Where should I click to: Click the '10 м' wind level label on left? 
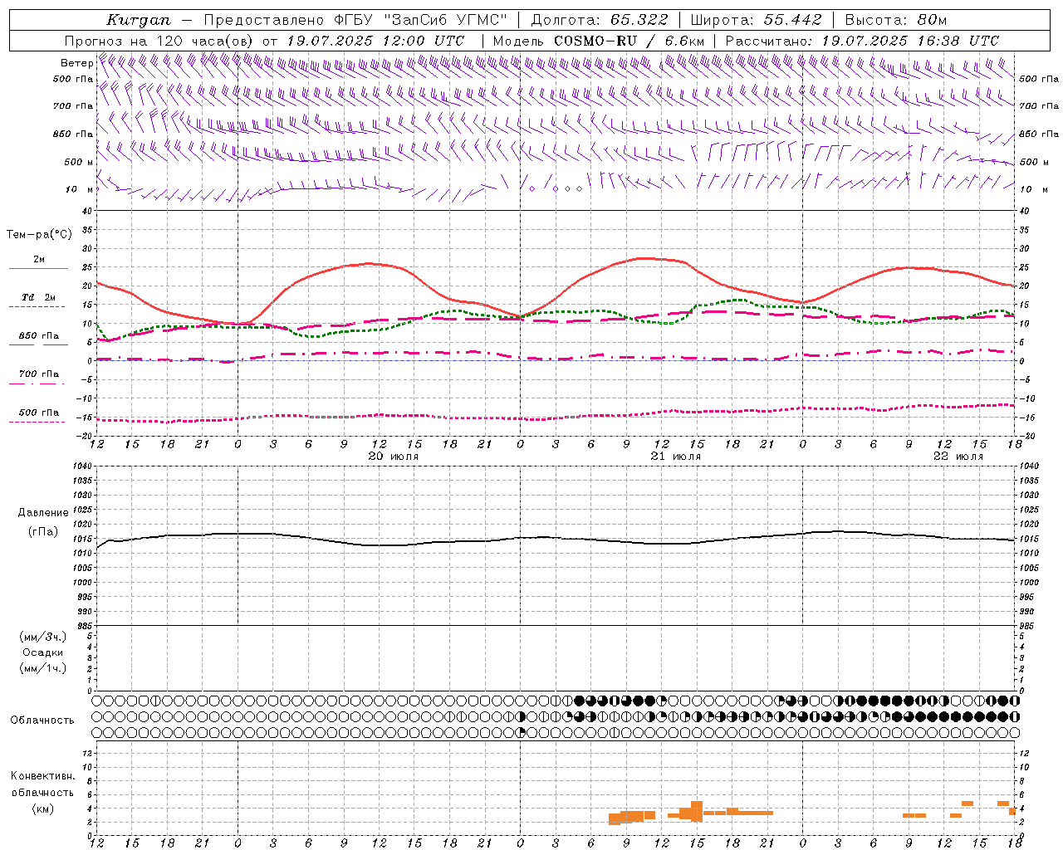(80, 190)
